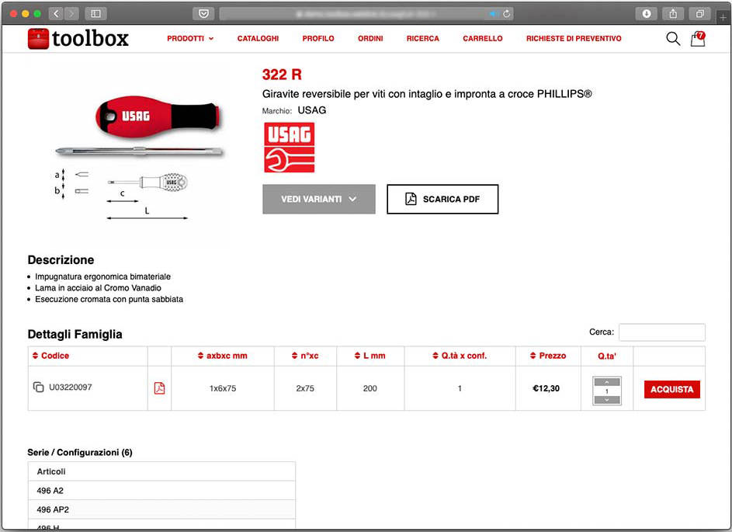Click the screwdriver dimension diagram
Screen dimensions: 732x532
pyautogui.click(x=121, y=194)
